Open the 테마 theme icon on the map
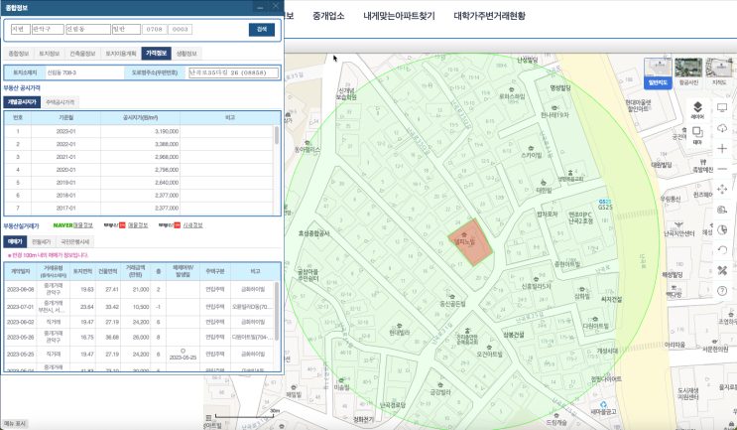 pos(697,135)
